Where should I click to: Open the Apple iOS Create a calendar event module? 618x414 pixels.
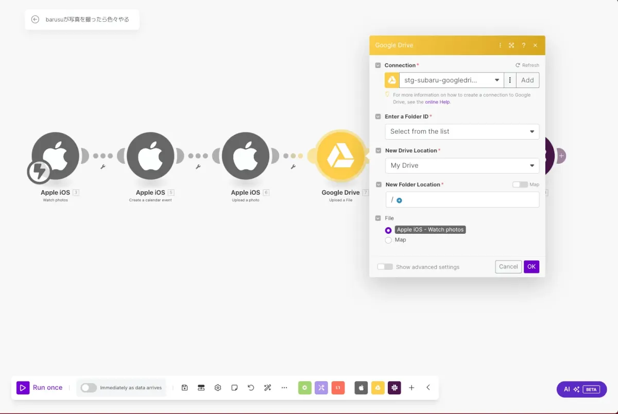[x=150, y=156]
